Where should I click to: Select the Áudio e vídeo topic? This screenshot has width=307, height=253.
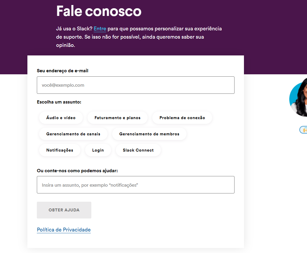tap(61, 118)
